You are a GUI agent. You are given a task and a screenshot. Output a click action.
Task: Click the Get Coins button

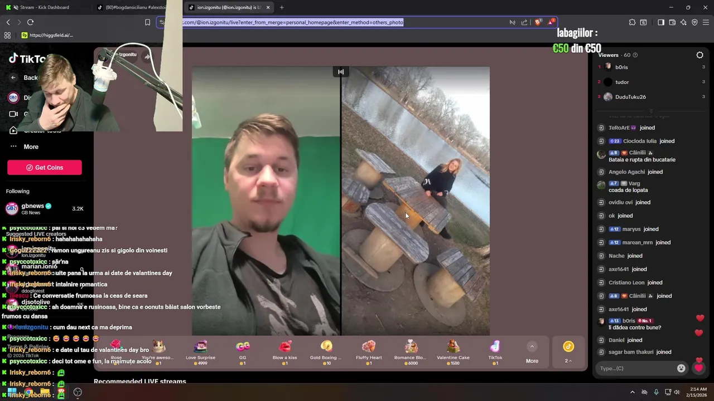point(45,168)
